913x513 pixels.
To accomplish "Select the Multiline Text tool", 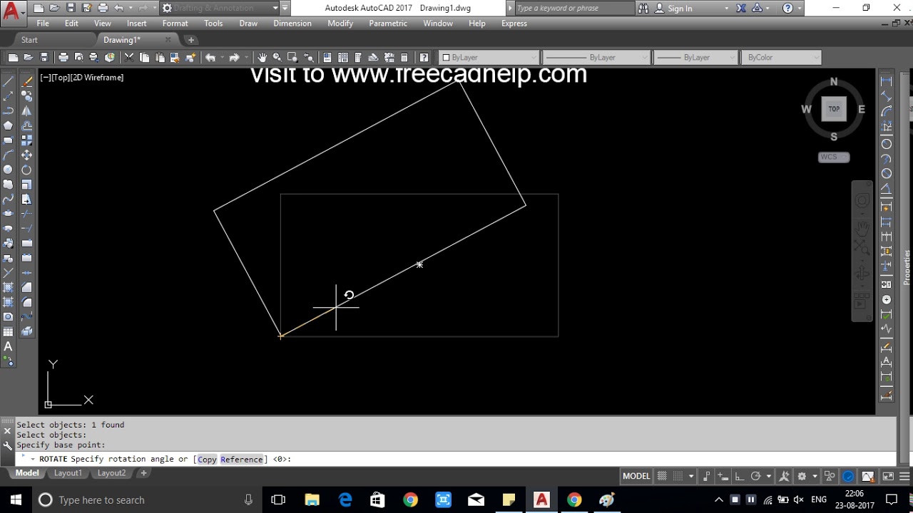I will point(8,347).
